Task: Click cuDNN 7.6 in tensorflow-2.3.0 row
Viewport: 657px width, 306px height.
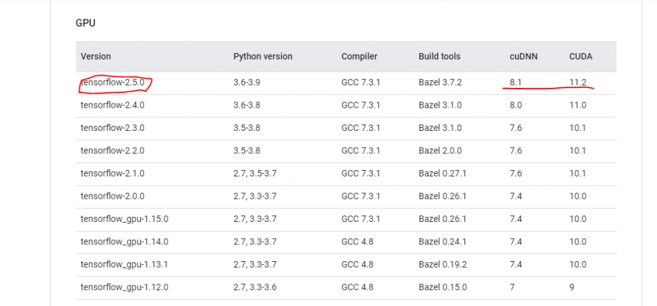Action: tap(516, 128)
